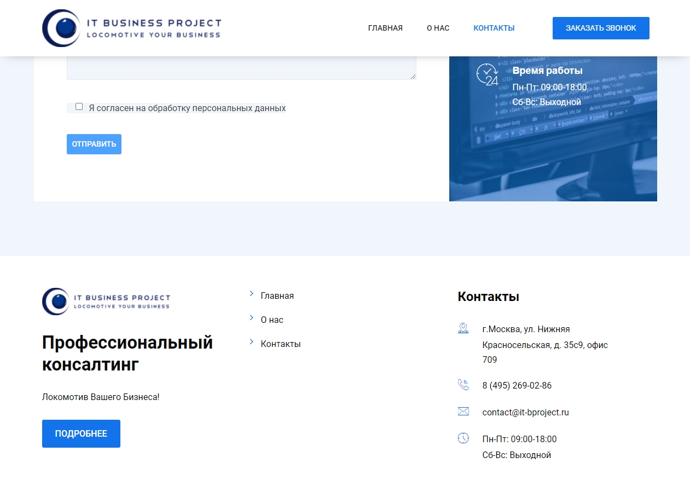Image resolution: width=690 pixels, height=498 pixels.
Task: Submit the form with ОТПРАВИТЬ button
Action: tap(94, 144)
